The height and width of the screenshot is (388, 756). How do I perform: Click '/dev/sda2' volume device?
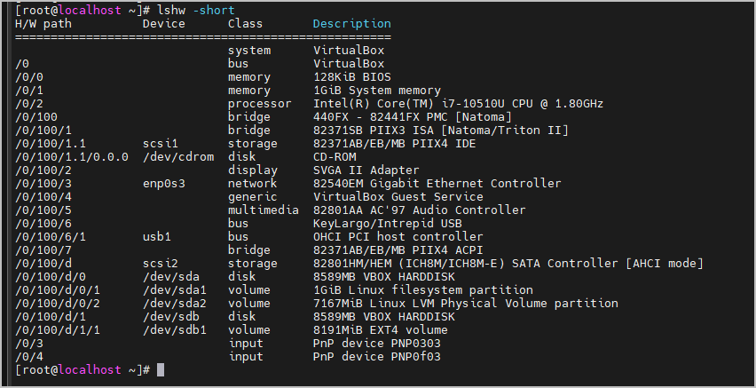pyautogui.click(x=175, y=303)
